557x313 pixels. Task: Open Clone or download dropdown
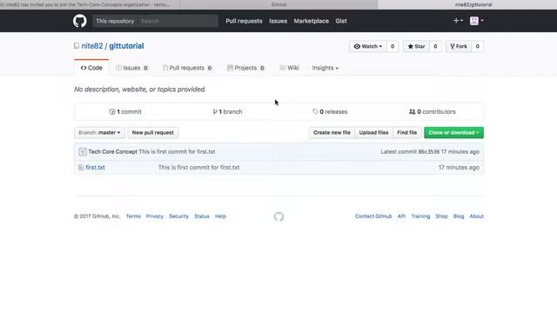click(453, 133)
